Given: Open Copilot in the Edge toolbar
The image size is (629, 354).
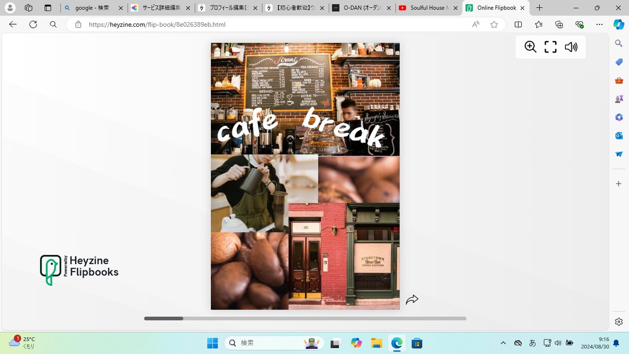Looking at the screenshot, I should click(x=619, y=24).
